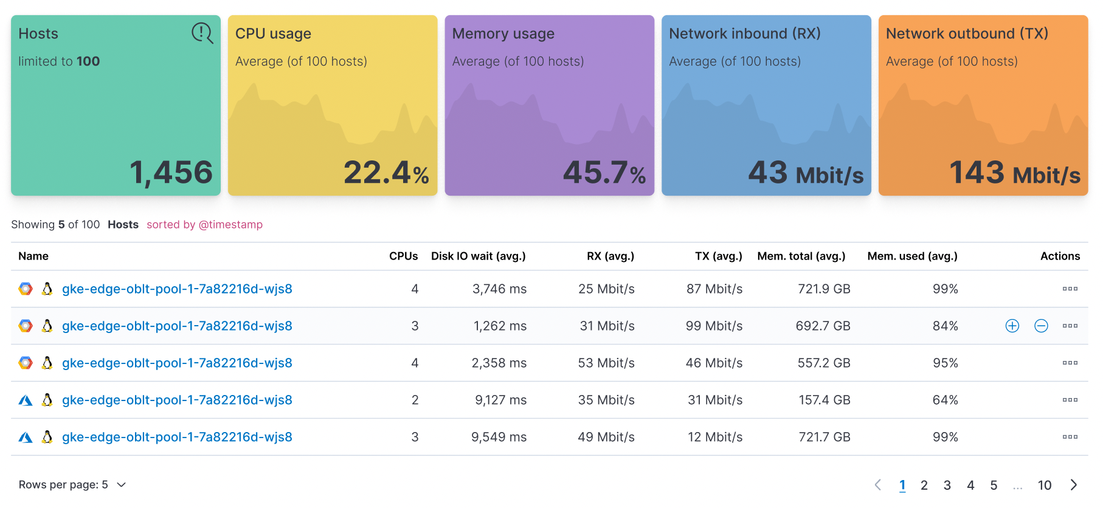The height and width of the screenshot is (508, 1103).
Task: Click the ellipsis in the pagination bar
Action: point(1018,485)
